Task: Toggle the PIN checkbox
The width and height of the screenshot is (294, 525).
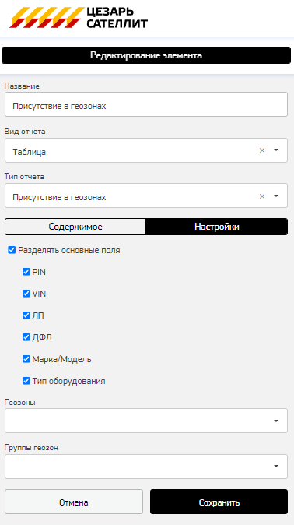Action: coord(26,272)
